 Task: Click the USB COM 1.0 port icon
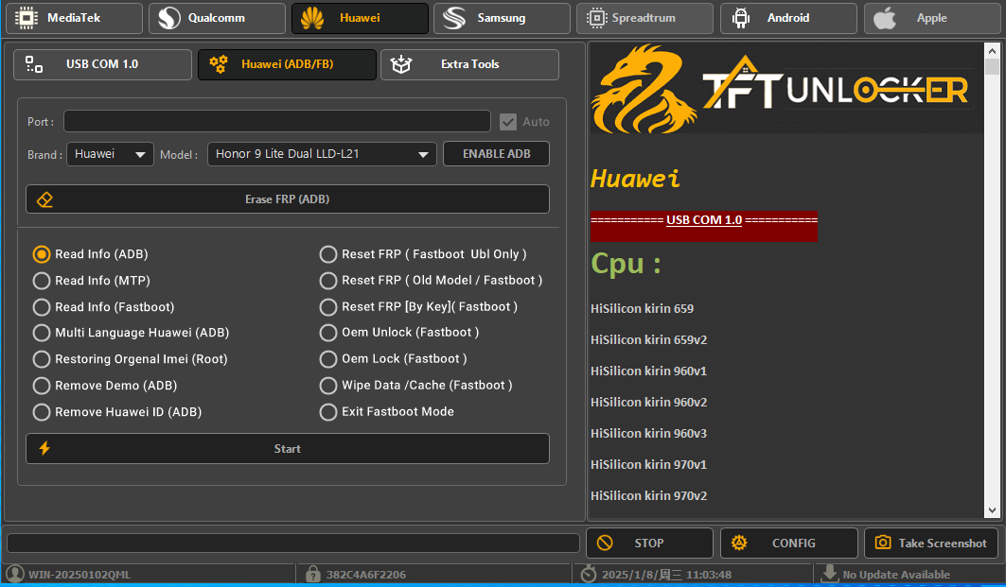click(34, 64)
